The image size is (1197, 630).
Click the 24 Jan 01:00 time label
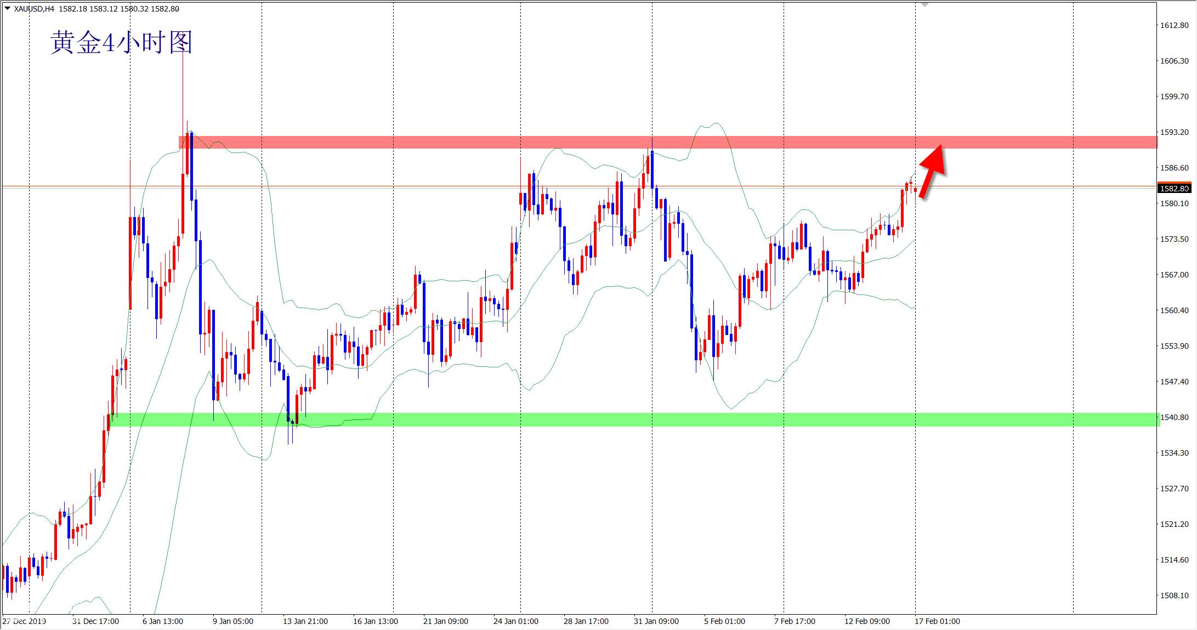[515, 621]
